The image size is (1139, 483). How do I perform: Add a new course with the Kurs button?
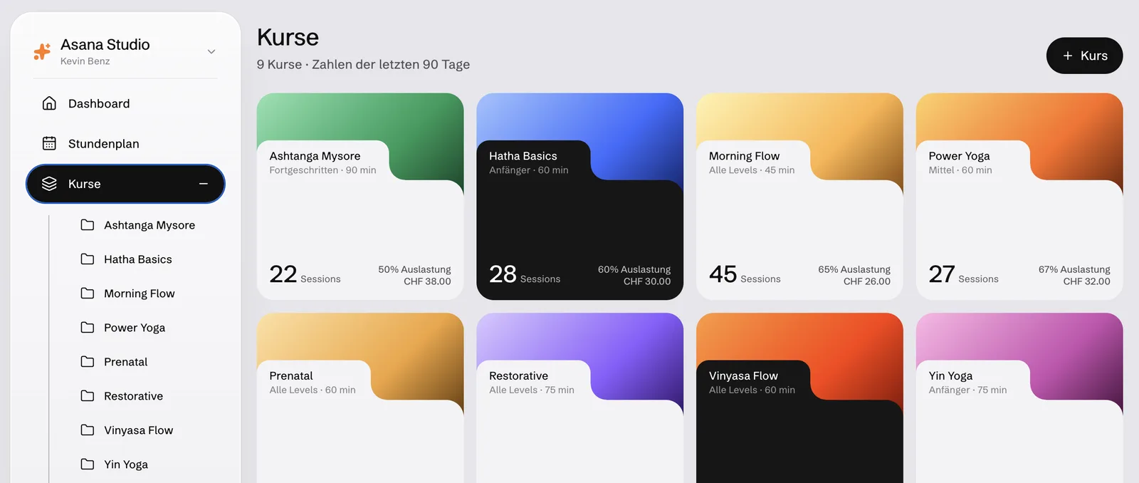point(1084,56)
